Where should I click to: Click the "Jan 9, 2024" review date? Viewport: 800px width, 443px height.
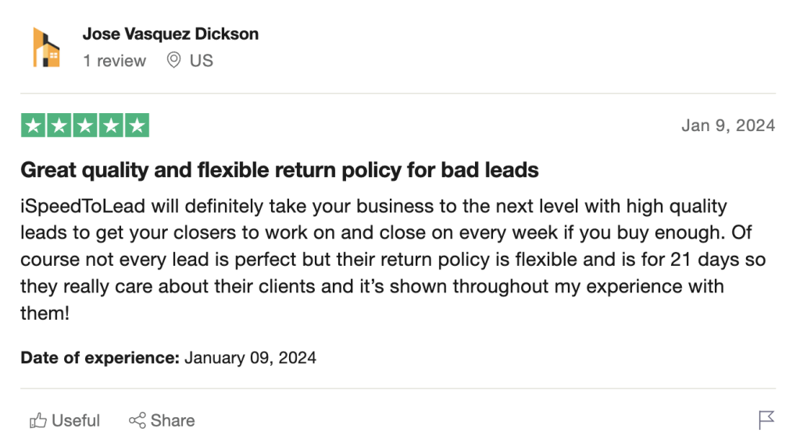(727, 126)
